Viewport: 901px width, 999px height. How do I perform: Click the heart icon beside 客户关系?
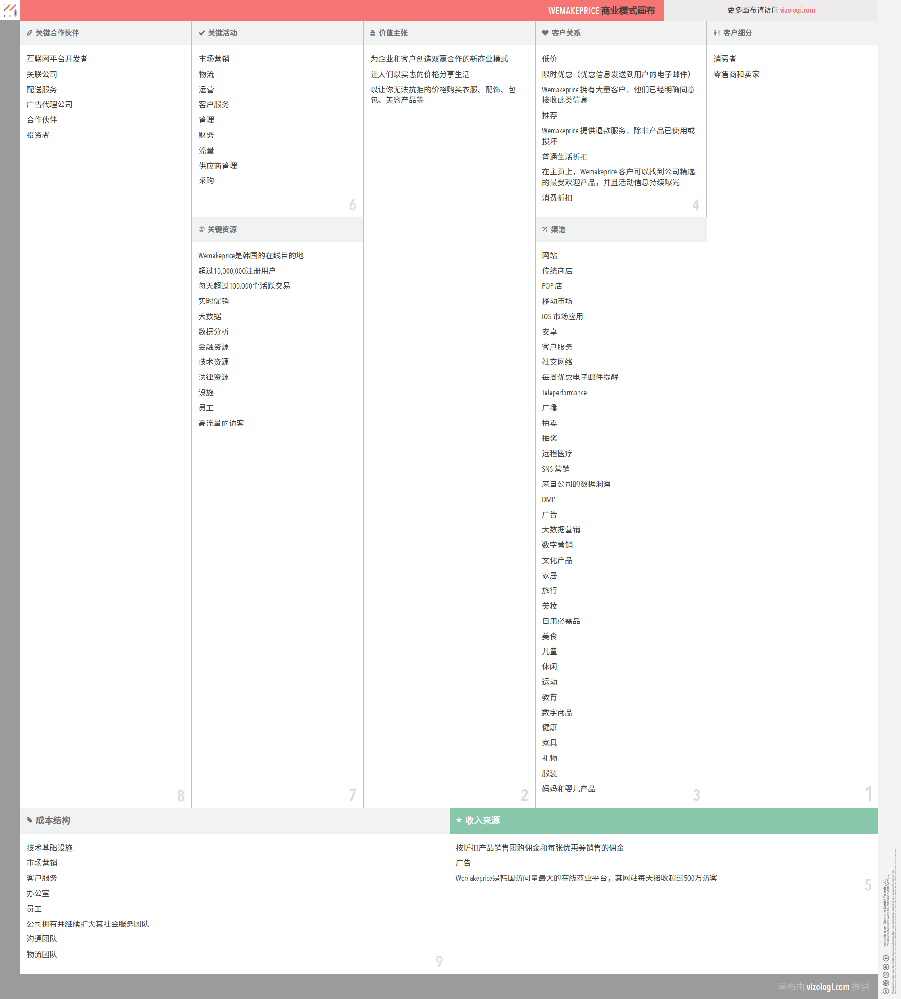click(545, 33)
